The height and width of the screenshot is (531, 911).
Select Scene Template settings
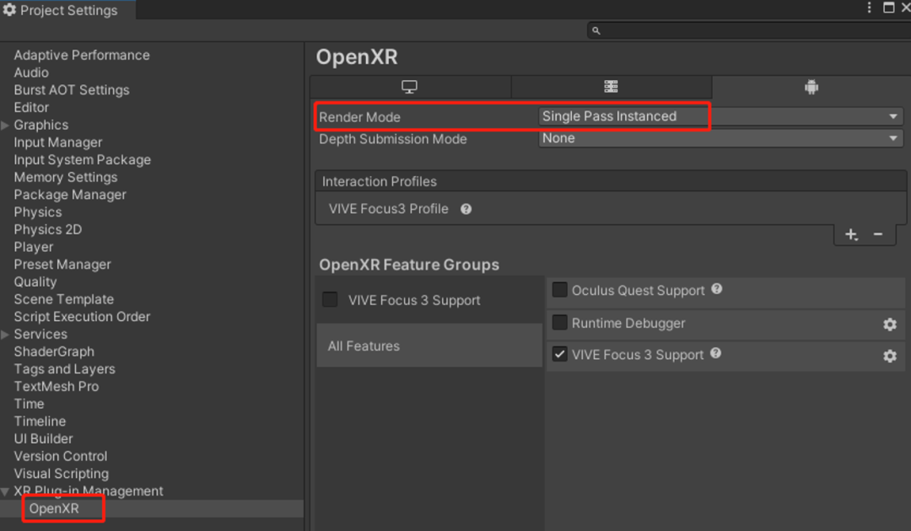(x=64, y=299)
